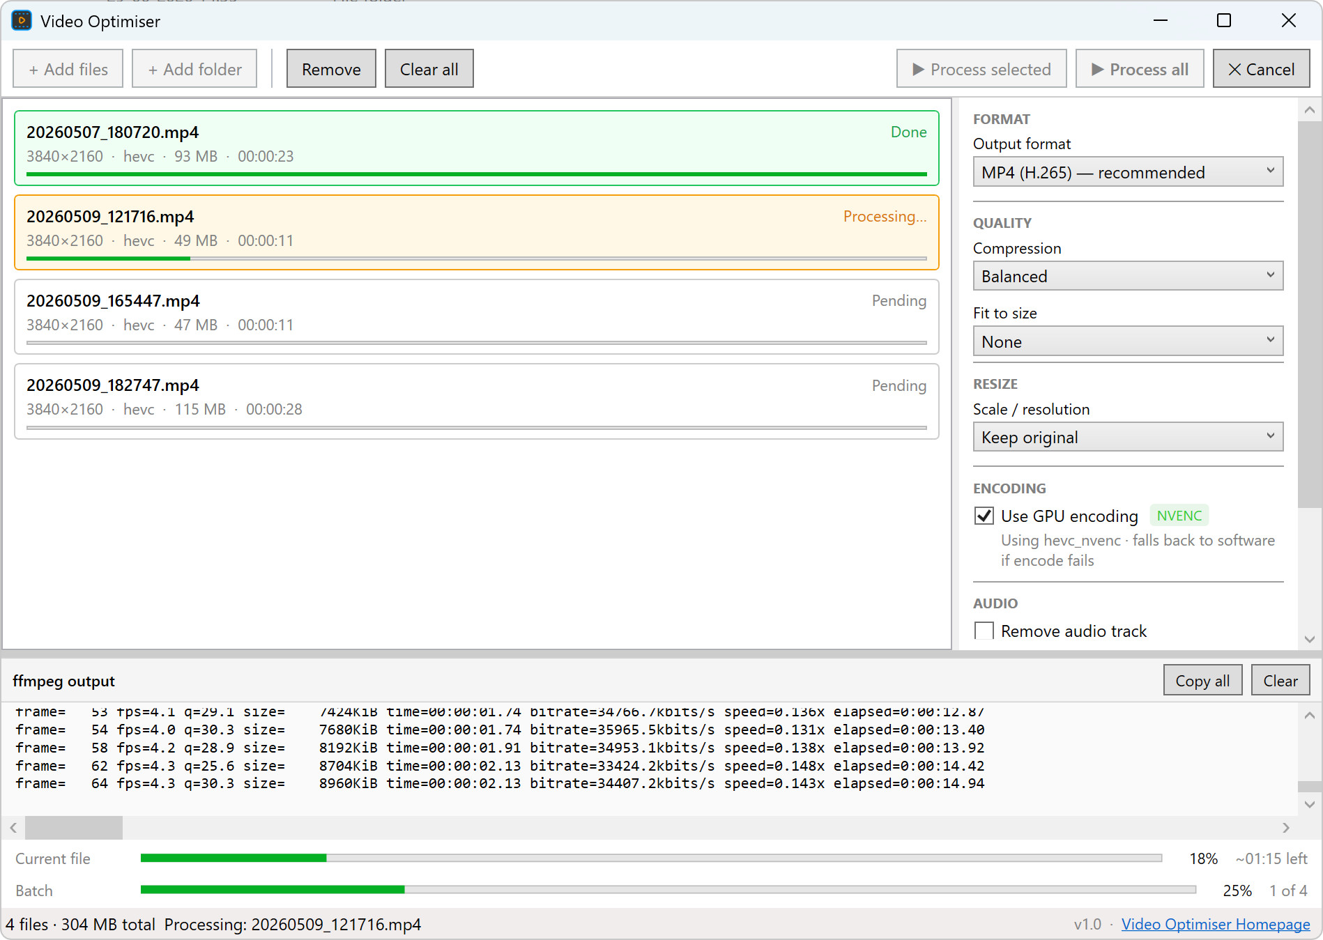Remove the selected file from the list
The image size is (1323, 940).
click(x=331, y=69)
